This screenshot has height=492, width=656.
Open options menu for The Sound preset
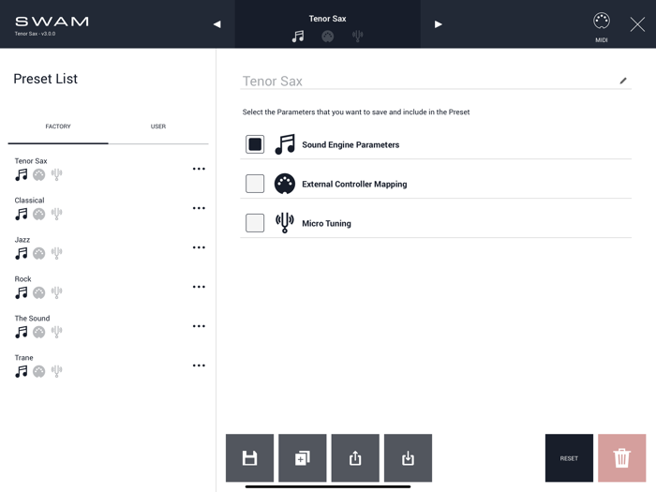click(x=199, y=326)
